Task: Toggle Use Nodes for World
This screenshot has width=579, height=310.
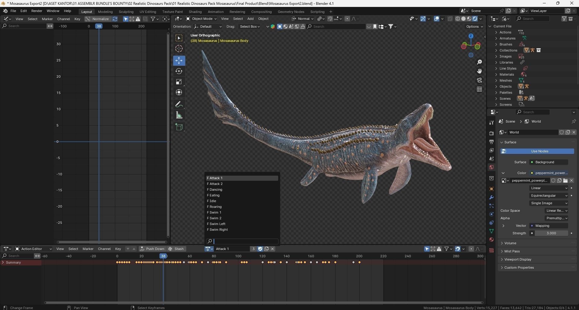Action: (537, 151)
